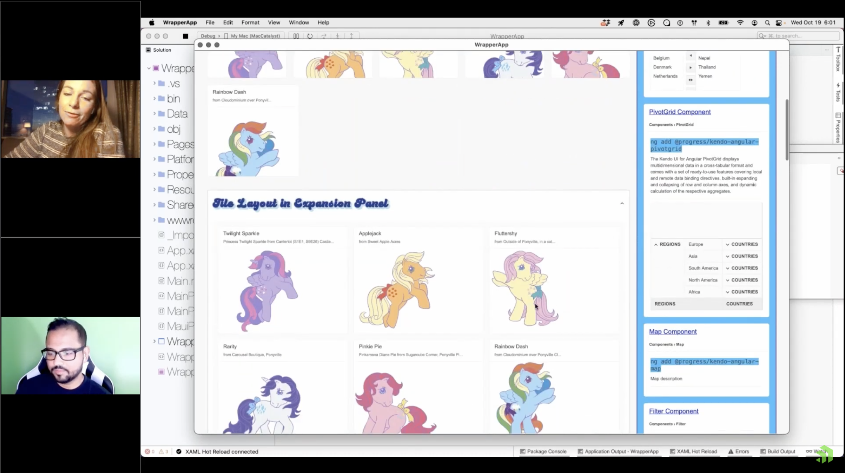Select Thailand in the ListBox

point(707,67)
